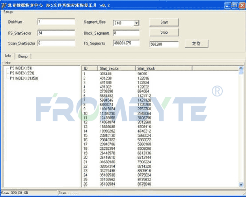Click Start_Block value 2848064
Screen dimensions: 246x197
[144, 113]
